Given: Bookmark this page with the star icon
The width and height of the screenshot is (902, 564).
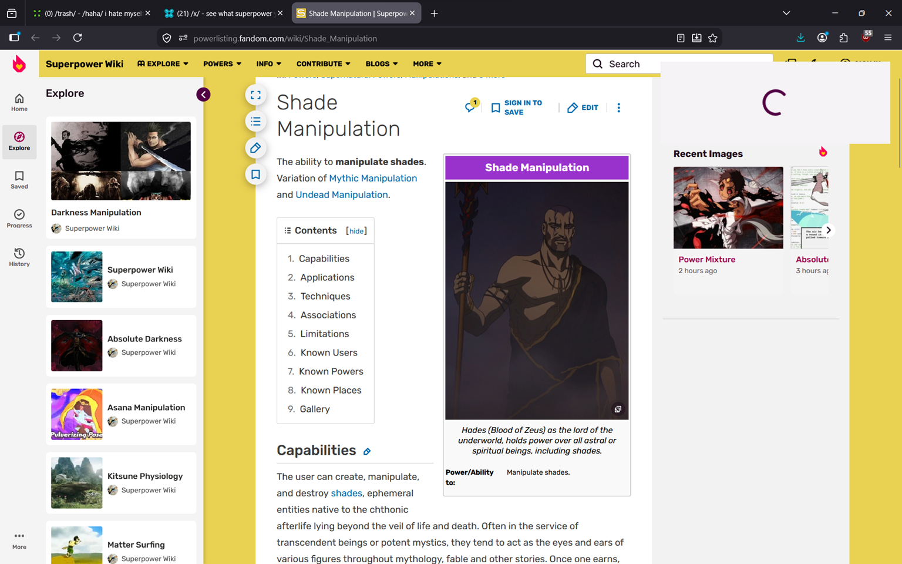Looking at the screenshot, I should coord(712,38).
